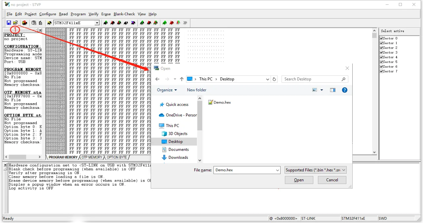
Task: Click the Save floppy disk toolbar icon
Action: pyautogui.click(x=9, y=23)
